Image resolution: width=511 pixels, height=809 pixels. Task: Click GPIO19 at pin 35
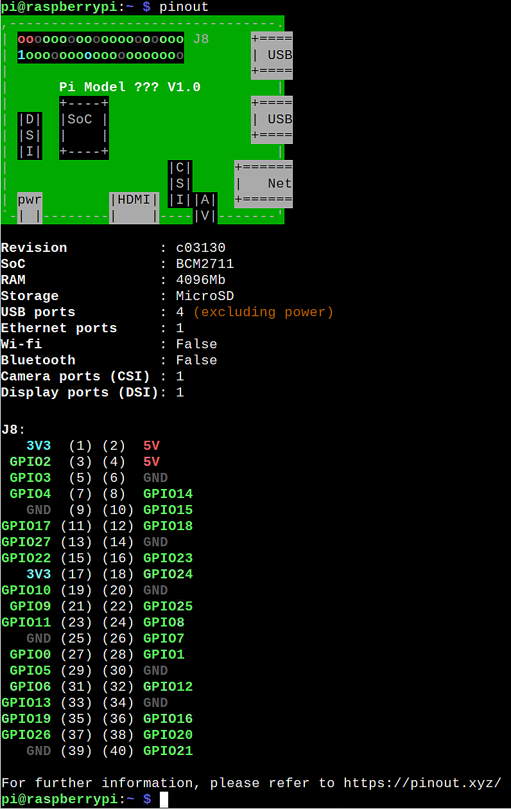coord(26,718)
